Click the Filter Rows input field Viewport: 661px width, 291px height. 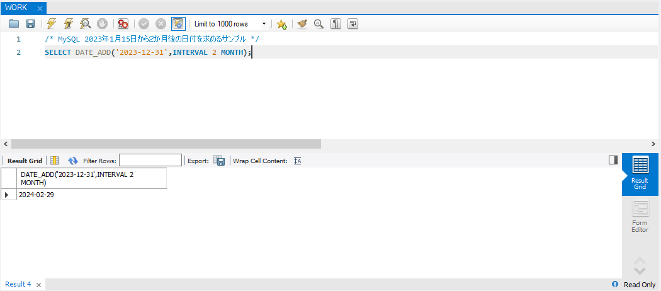(150, 160)
